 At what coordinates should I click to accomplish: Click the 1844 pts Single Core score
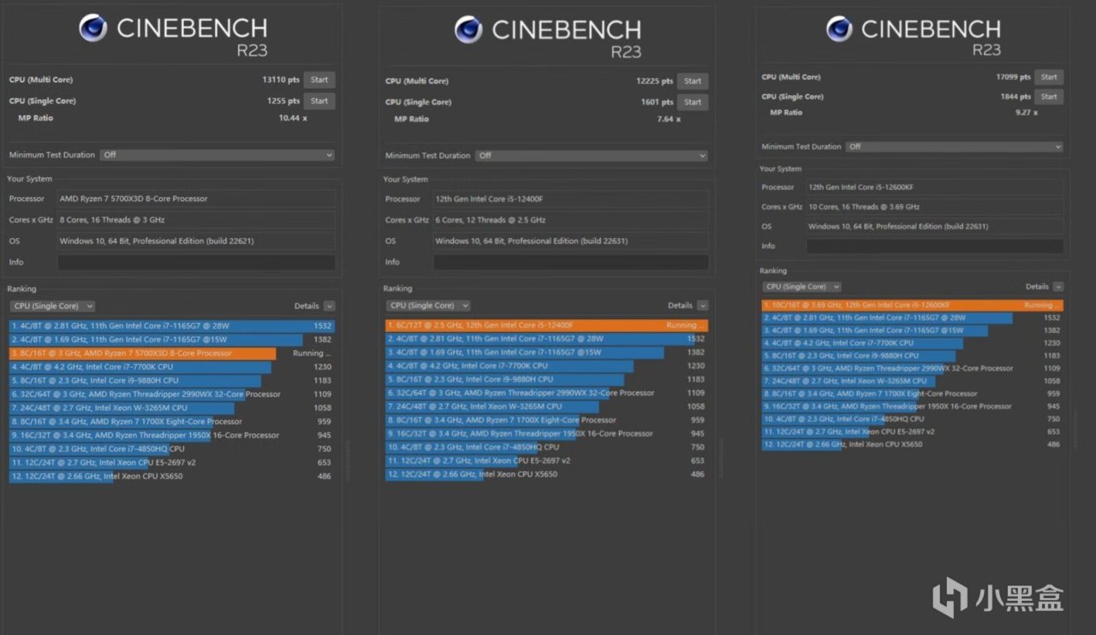(x=1016, y=97)
